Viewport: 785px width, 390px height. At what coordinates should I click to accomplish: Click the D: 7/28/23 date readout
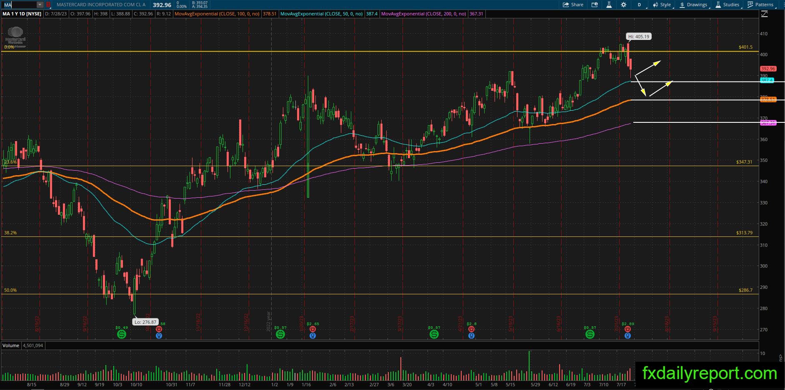[56, 14]
